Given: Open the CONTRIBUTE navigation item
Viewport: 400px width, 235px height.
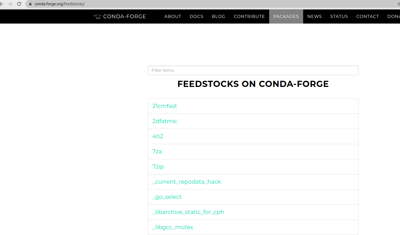Looking at the screenshot, I should (x=249, y=17).
